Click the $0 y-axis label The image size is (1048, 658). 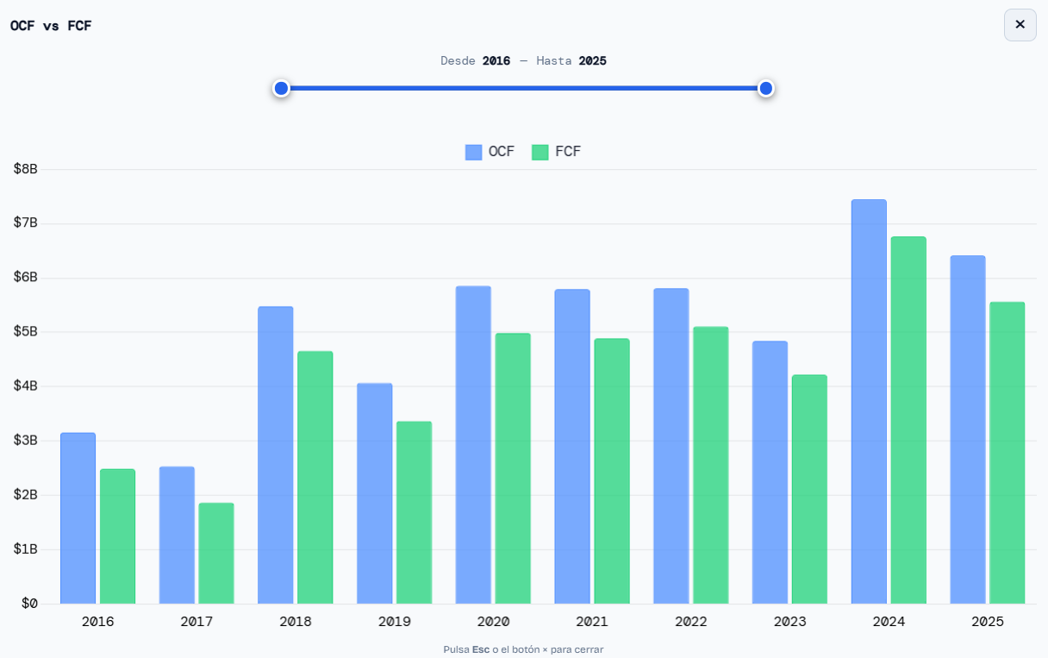point(30,604)
